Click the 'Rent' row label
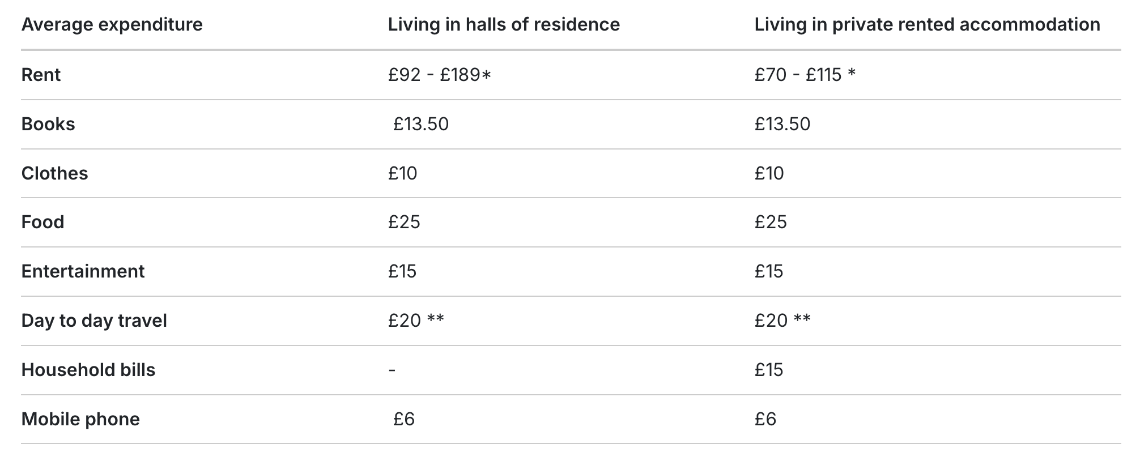This screenshot has width=1140, height=461. coord(41,75)
